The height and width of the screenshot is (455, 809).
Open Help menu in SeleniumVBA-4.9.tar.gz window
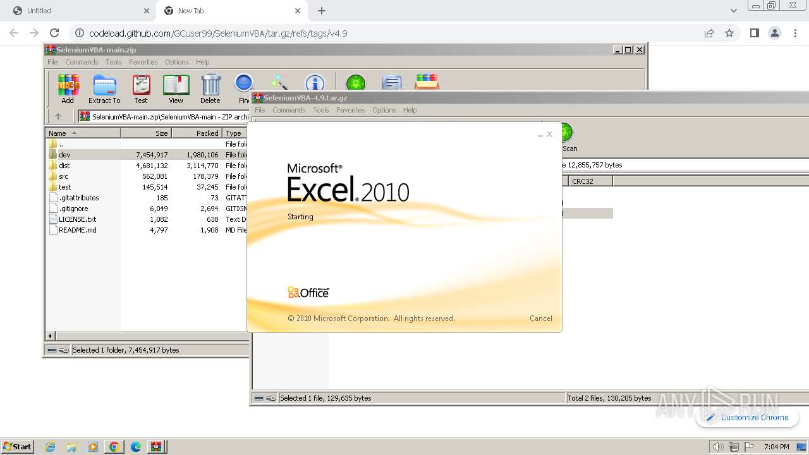coord(410,110)
